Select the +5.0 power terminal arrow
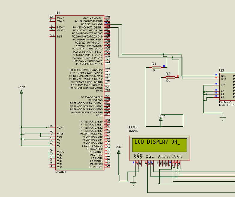235x197 pixels. coord(118,152)
